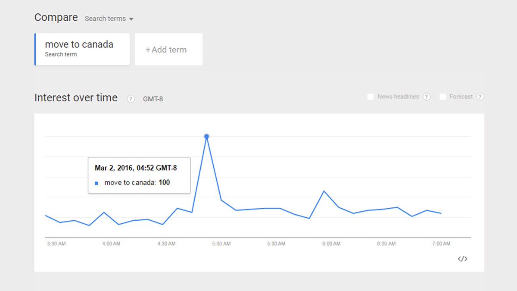Click the 5:00 AM axis label
Image resolution: width=517 pixels, height=291 pixels.
click(221, 244)
